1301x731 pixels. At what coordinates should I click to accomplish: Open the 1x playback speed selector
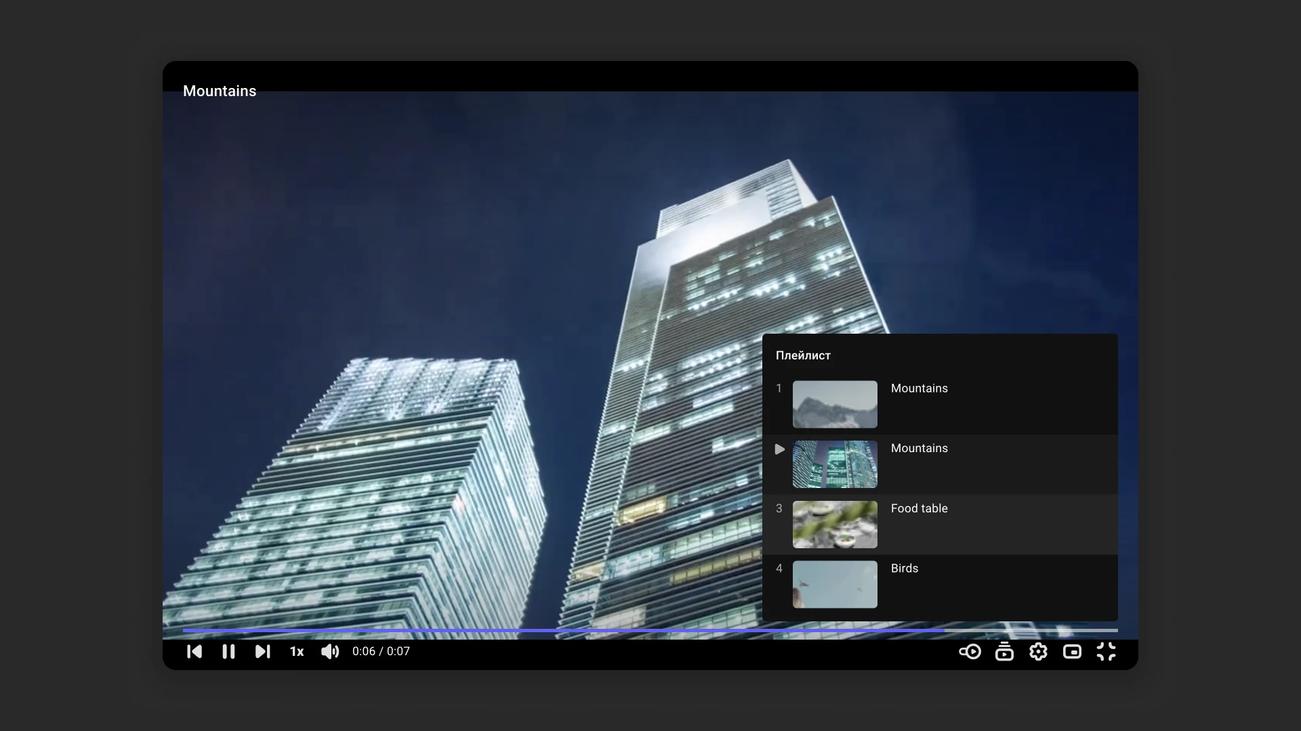(x=297, y=652)
